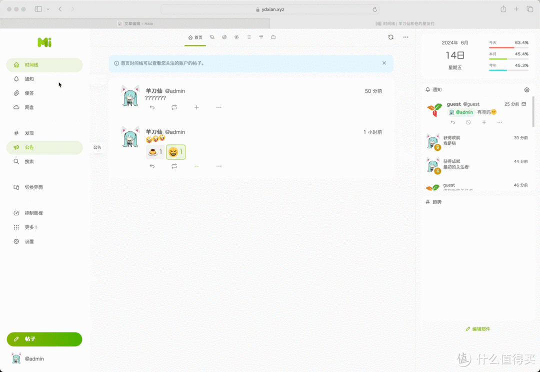Refresh the timeline with the reload icon

coord(390,37)
